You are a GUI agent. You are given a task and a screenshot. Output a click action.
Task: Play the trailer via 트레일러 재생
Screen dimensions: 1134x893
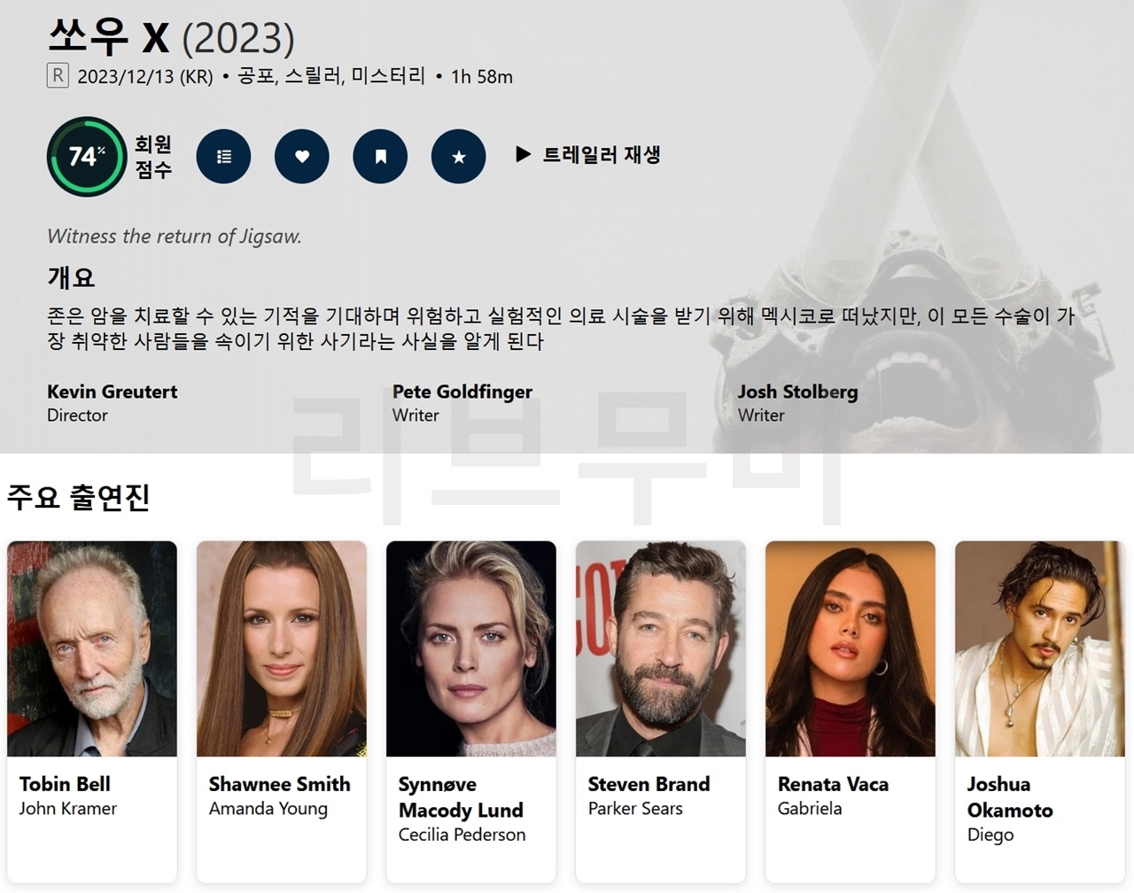(588, 155)
